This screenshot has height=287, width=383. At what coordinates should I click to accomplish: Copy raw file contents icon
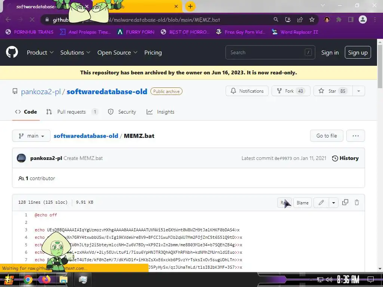click(345, 202)
